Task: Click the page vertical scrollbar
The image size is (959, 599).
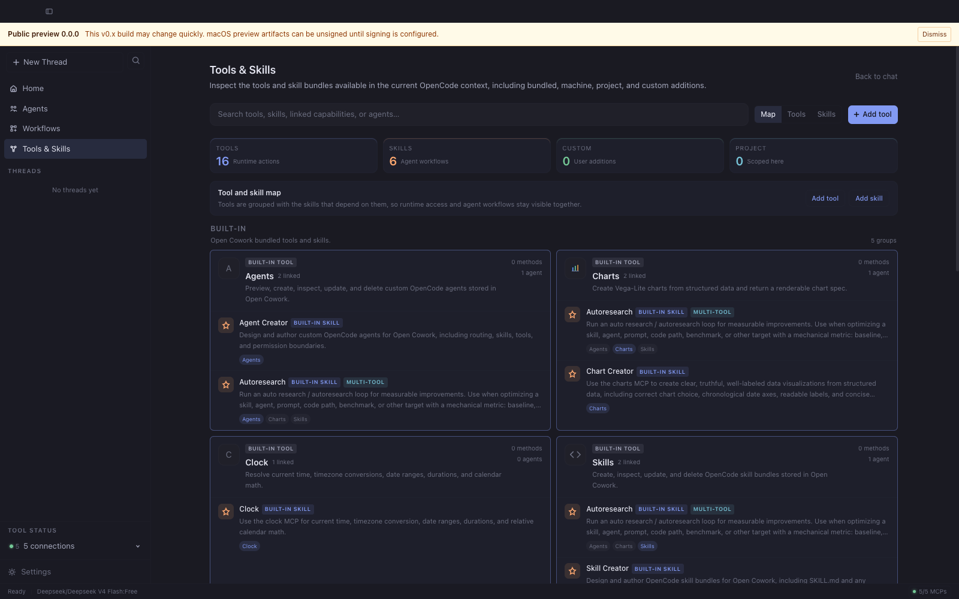Action: 957,159
